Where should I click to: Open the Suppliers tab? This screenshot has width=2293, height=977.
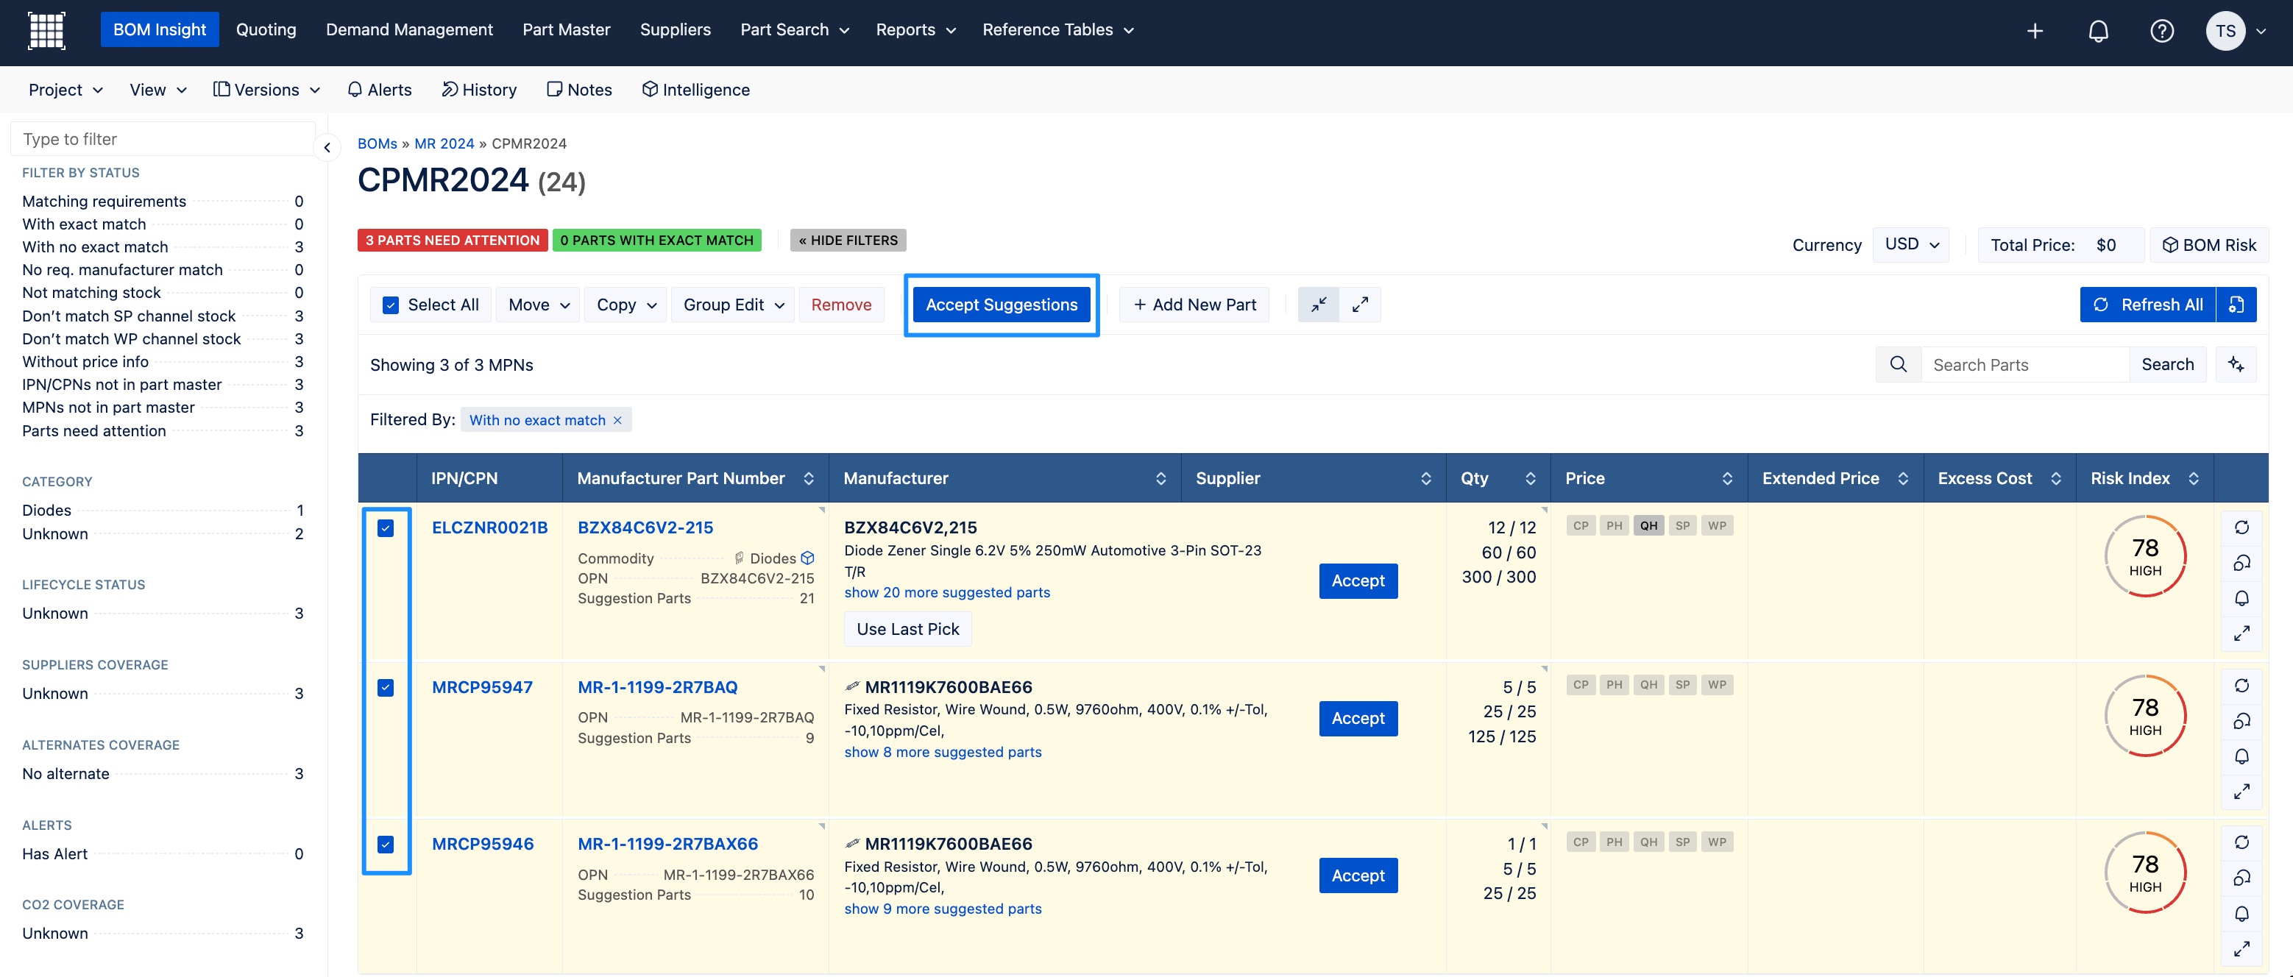pyautogui.click(x=675, y=30)
